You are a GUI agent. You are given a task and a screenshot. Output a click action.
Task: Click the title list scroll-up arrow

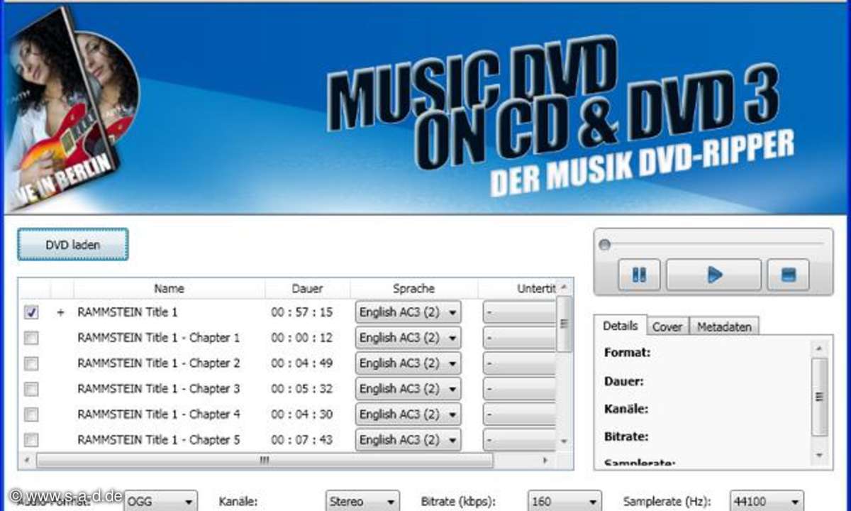[x=564, y=287]
